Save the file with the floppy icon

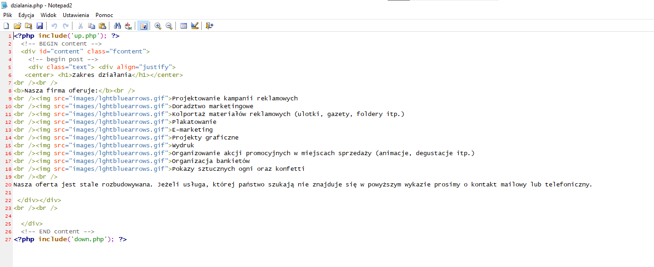pos(40,26)
